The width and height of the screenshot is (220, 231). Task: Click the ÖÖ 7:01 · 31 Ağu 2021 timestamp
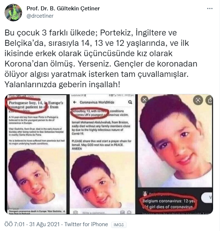[32, 224]
